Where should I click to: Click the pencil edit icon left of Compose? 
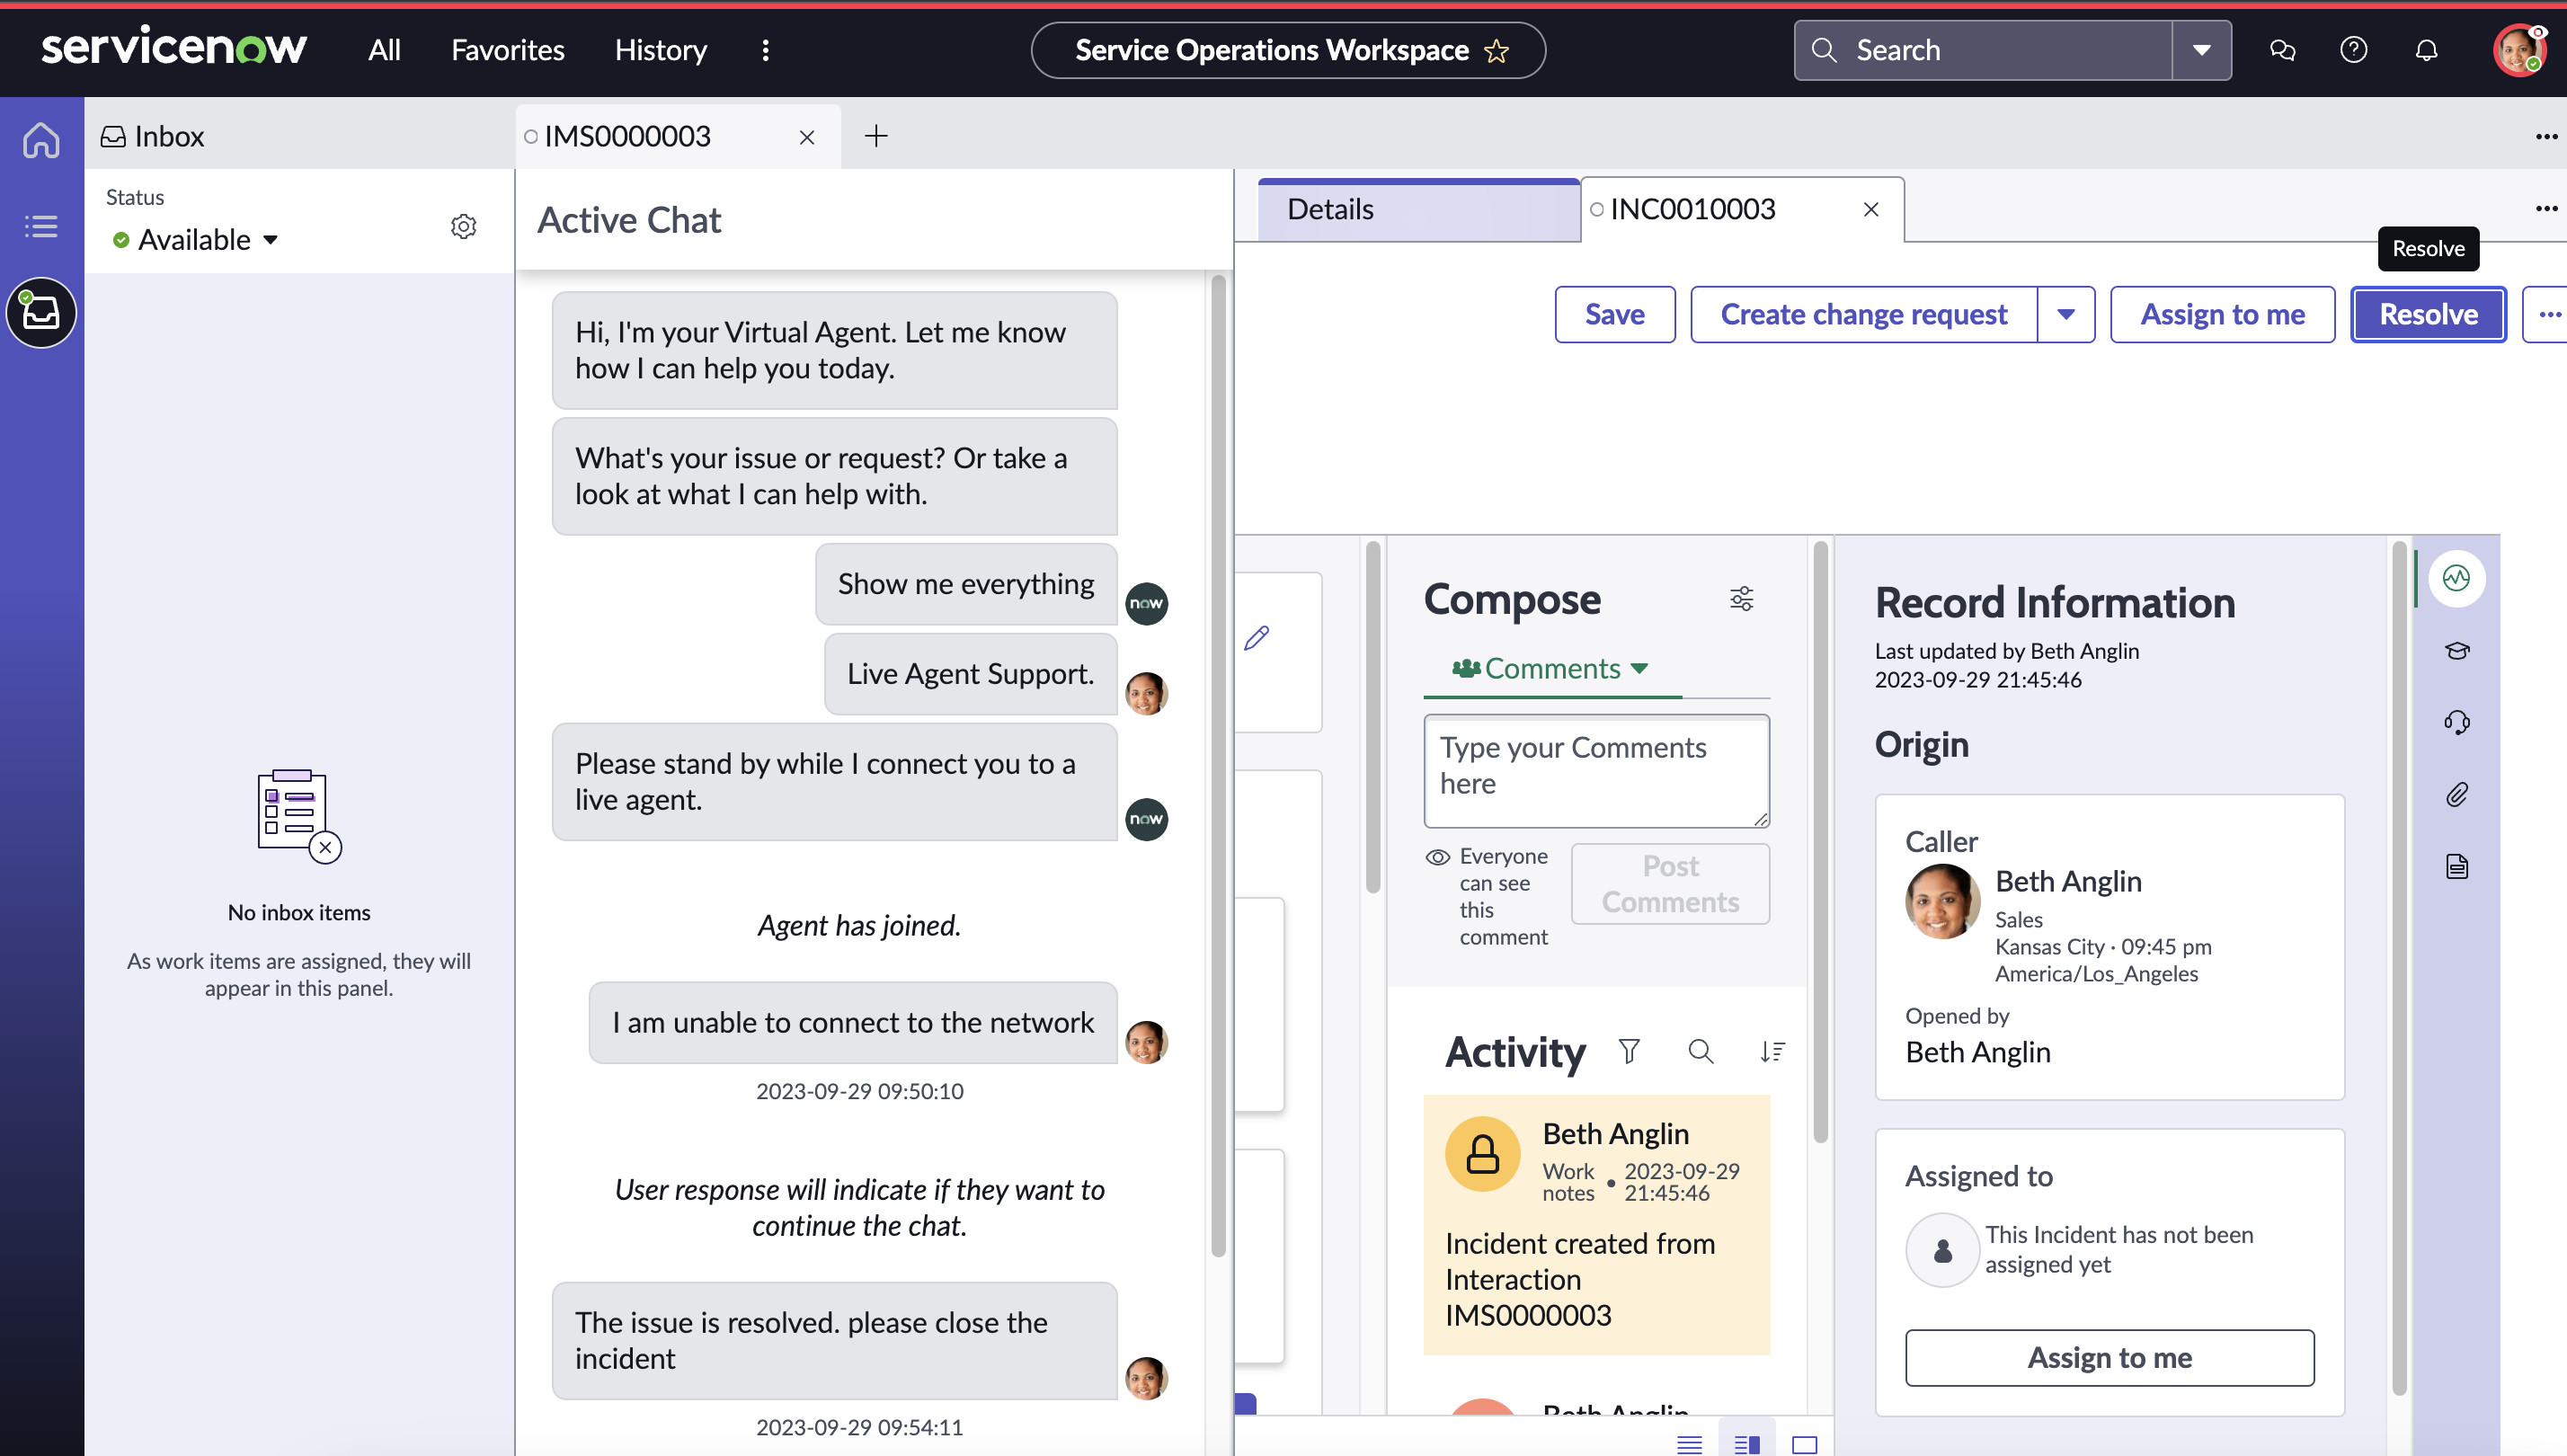point(1257,637)
